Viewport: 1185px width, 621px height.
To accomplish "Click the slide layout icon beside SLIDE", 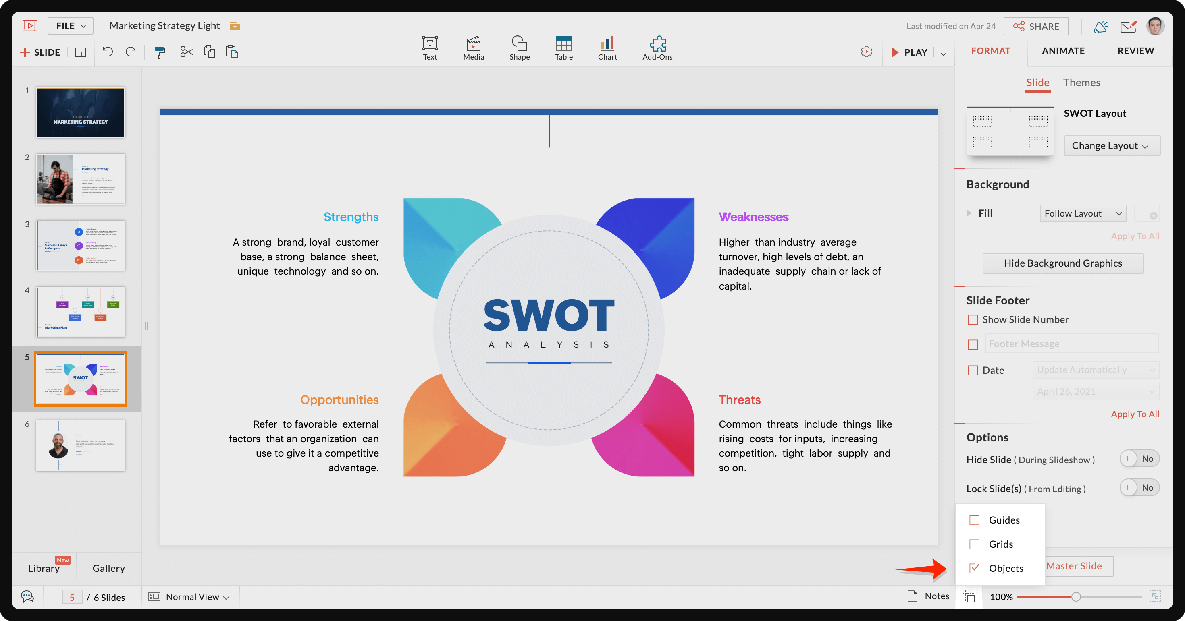I will (x=81, y=52).
